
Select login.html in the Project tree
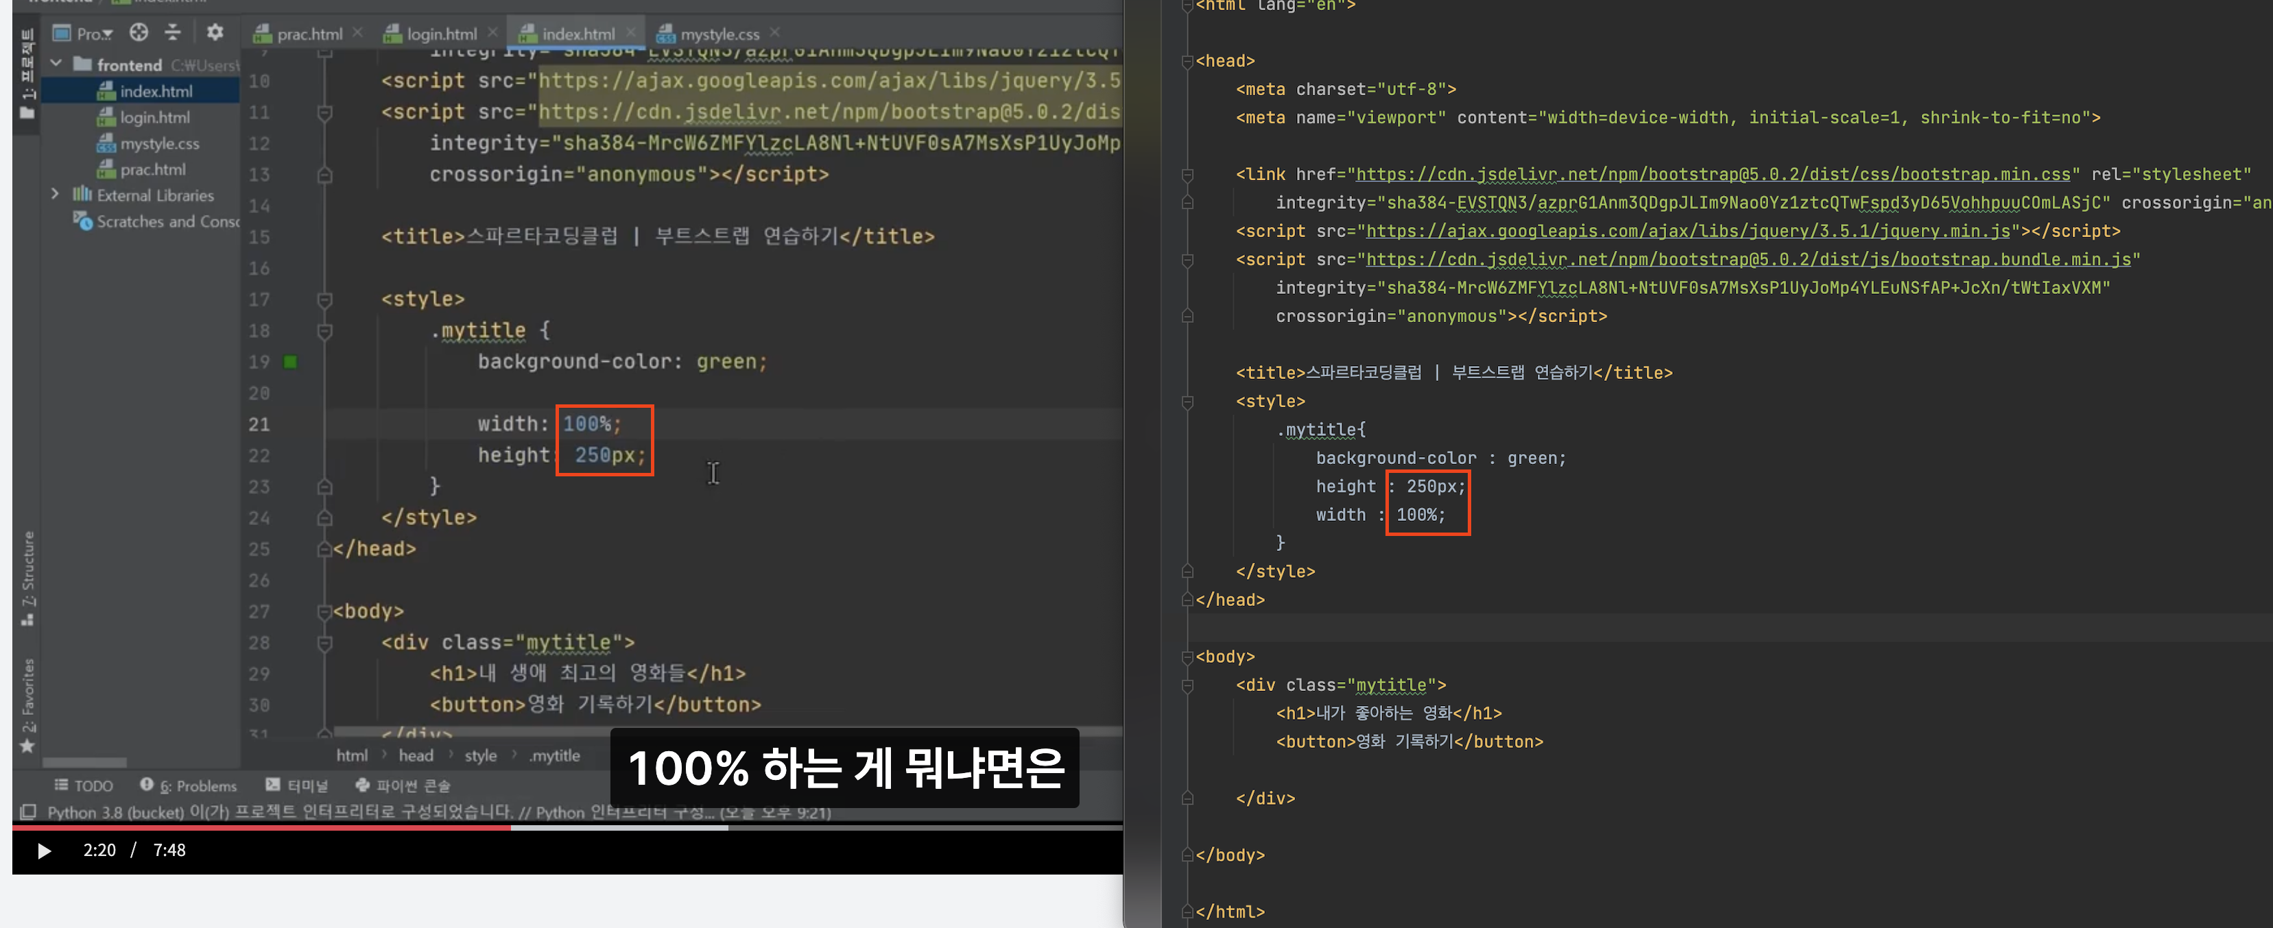[154, 117]
